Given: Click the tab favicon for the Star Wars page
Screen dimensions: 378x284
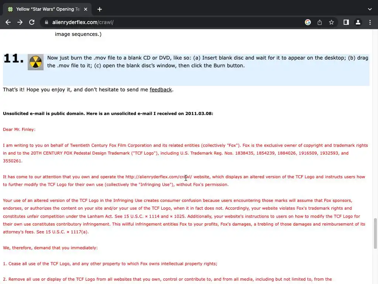Looking at the screenshot, I should [x=10, y=9].
